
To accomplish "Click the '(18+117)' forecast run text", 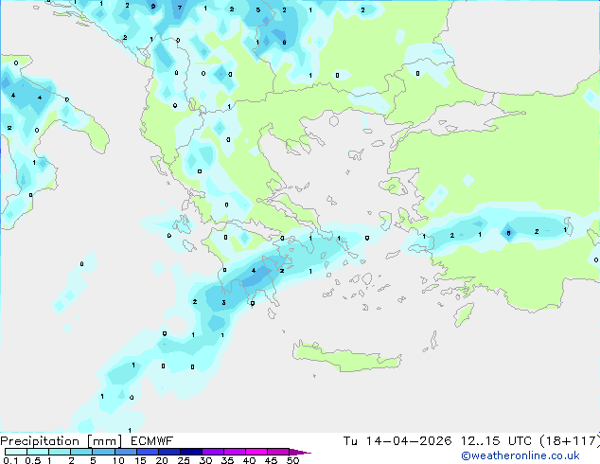I will [x=570, y=441].
